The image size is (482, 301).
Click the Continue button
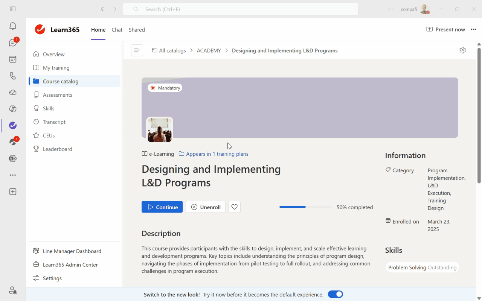162,207
